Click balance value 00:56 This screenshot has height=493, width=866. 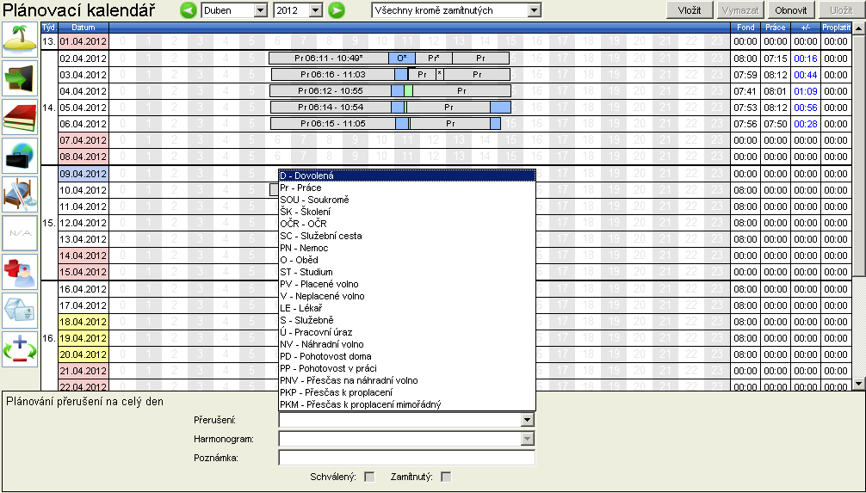(805, 108)
